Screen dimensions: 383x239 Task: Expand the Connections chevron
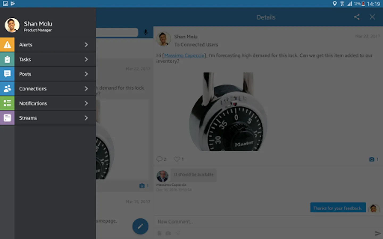coord(86,88)
